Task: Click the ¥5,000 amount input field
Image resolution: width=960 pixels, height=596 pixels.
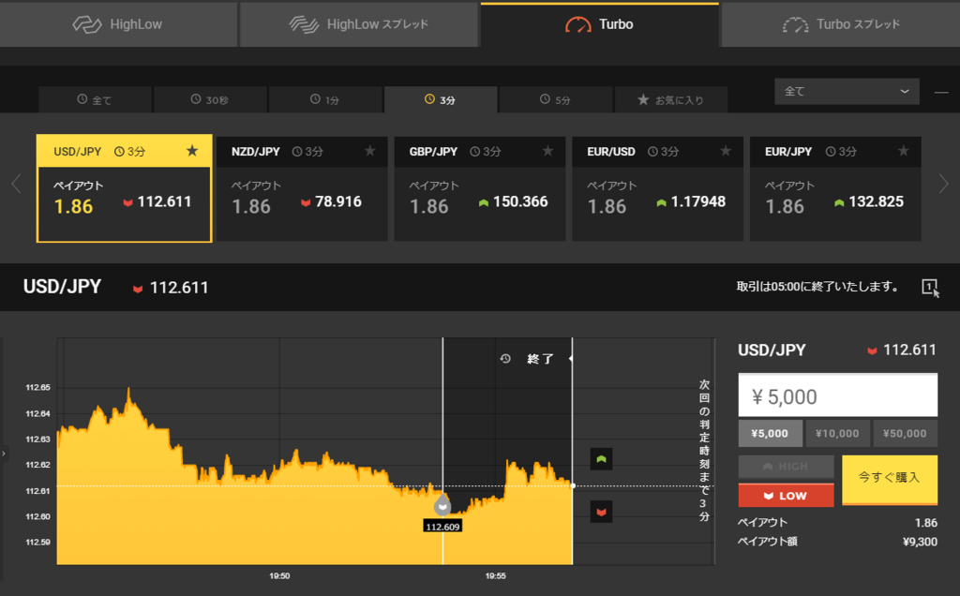Action: click(x=837, y=395)
